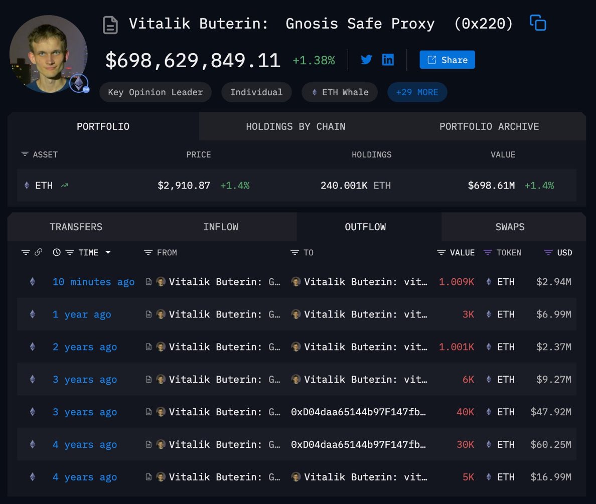Switch to the TRANSFERS tab
The image size is (596, 504).
76,227
